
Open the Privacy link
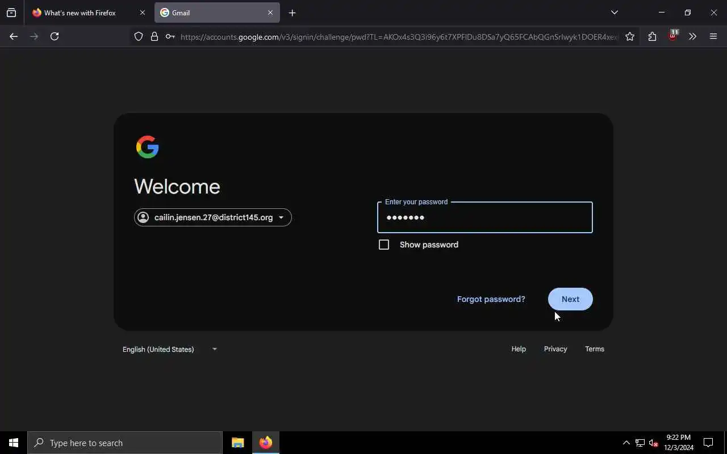pyautogui.click(x=555, y=349)
